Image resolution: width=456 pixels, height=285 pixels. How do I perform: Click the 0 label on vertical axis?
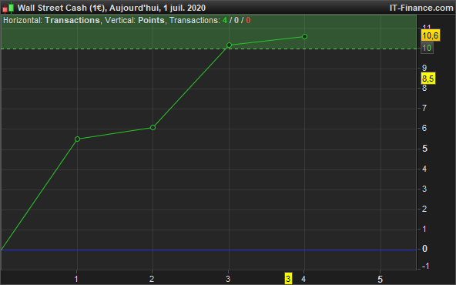tap(424, 249)
